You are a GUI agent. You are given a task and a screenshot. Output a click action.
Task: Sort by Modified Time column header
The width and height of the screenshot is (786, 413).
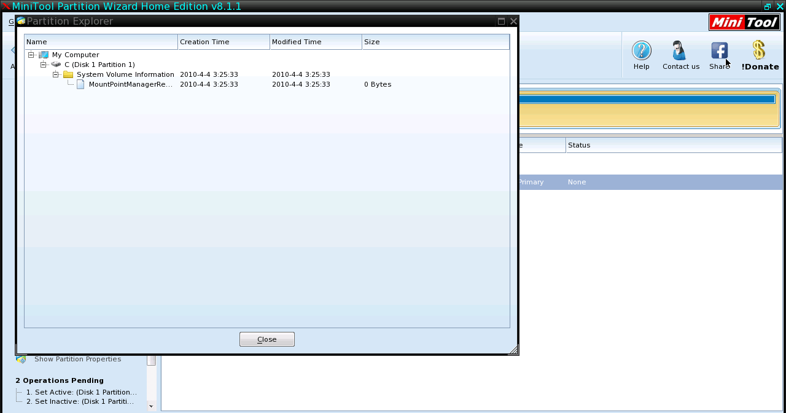(316, 42)
